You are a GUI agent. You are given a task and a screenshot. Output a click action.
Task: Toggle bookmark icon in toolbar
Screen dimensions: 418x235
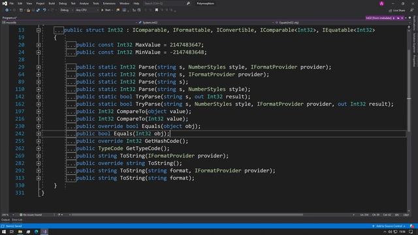pos(157,10)
